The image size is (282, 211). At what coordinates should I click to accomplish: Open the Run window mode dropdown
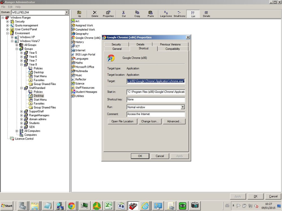pos(183,107)
